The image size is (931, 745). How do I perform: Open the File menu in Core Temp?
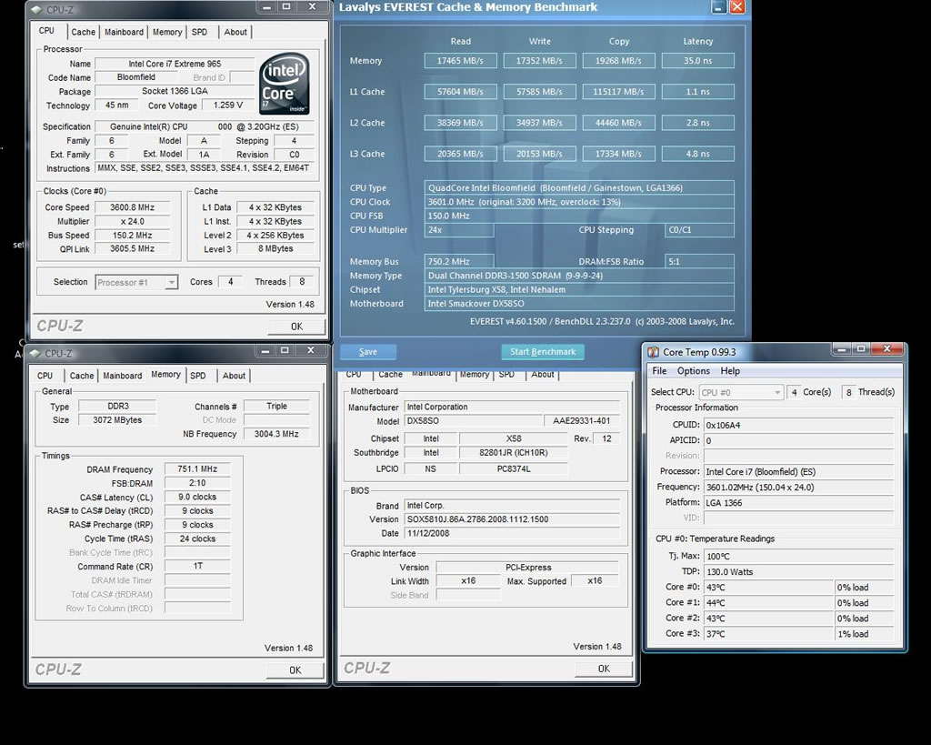click(659, 371)
